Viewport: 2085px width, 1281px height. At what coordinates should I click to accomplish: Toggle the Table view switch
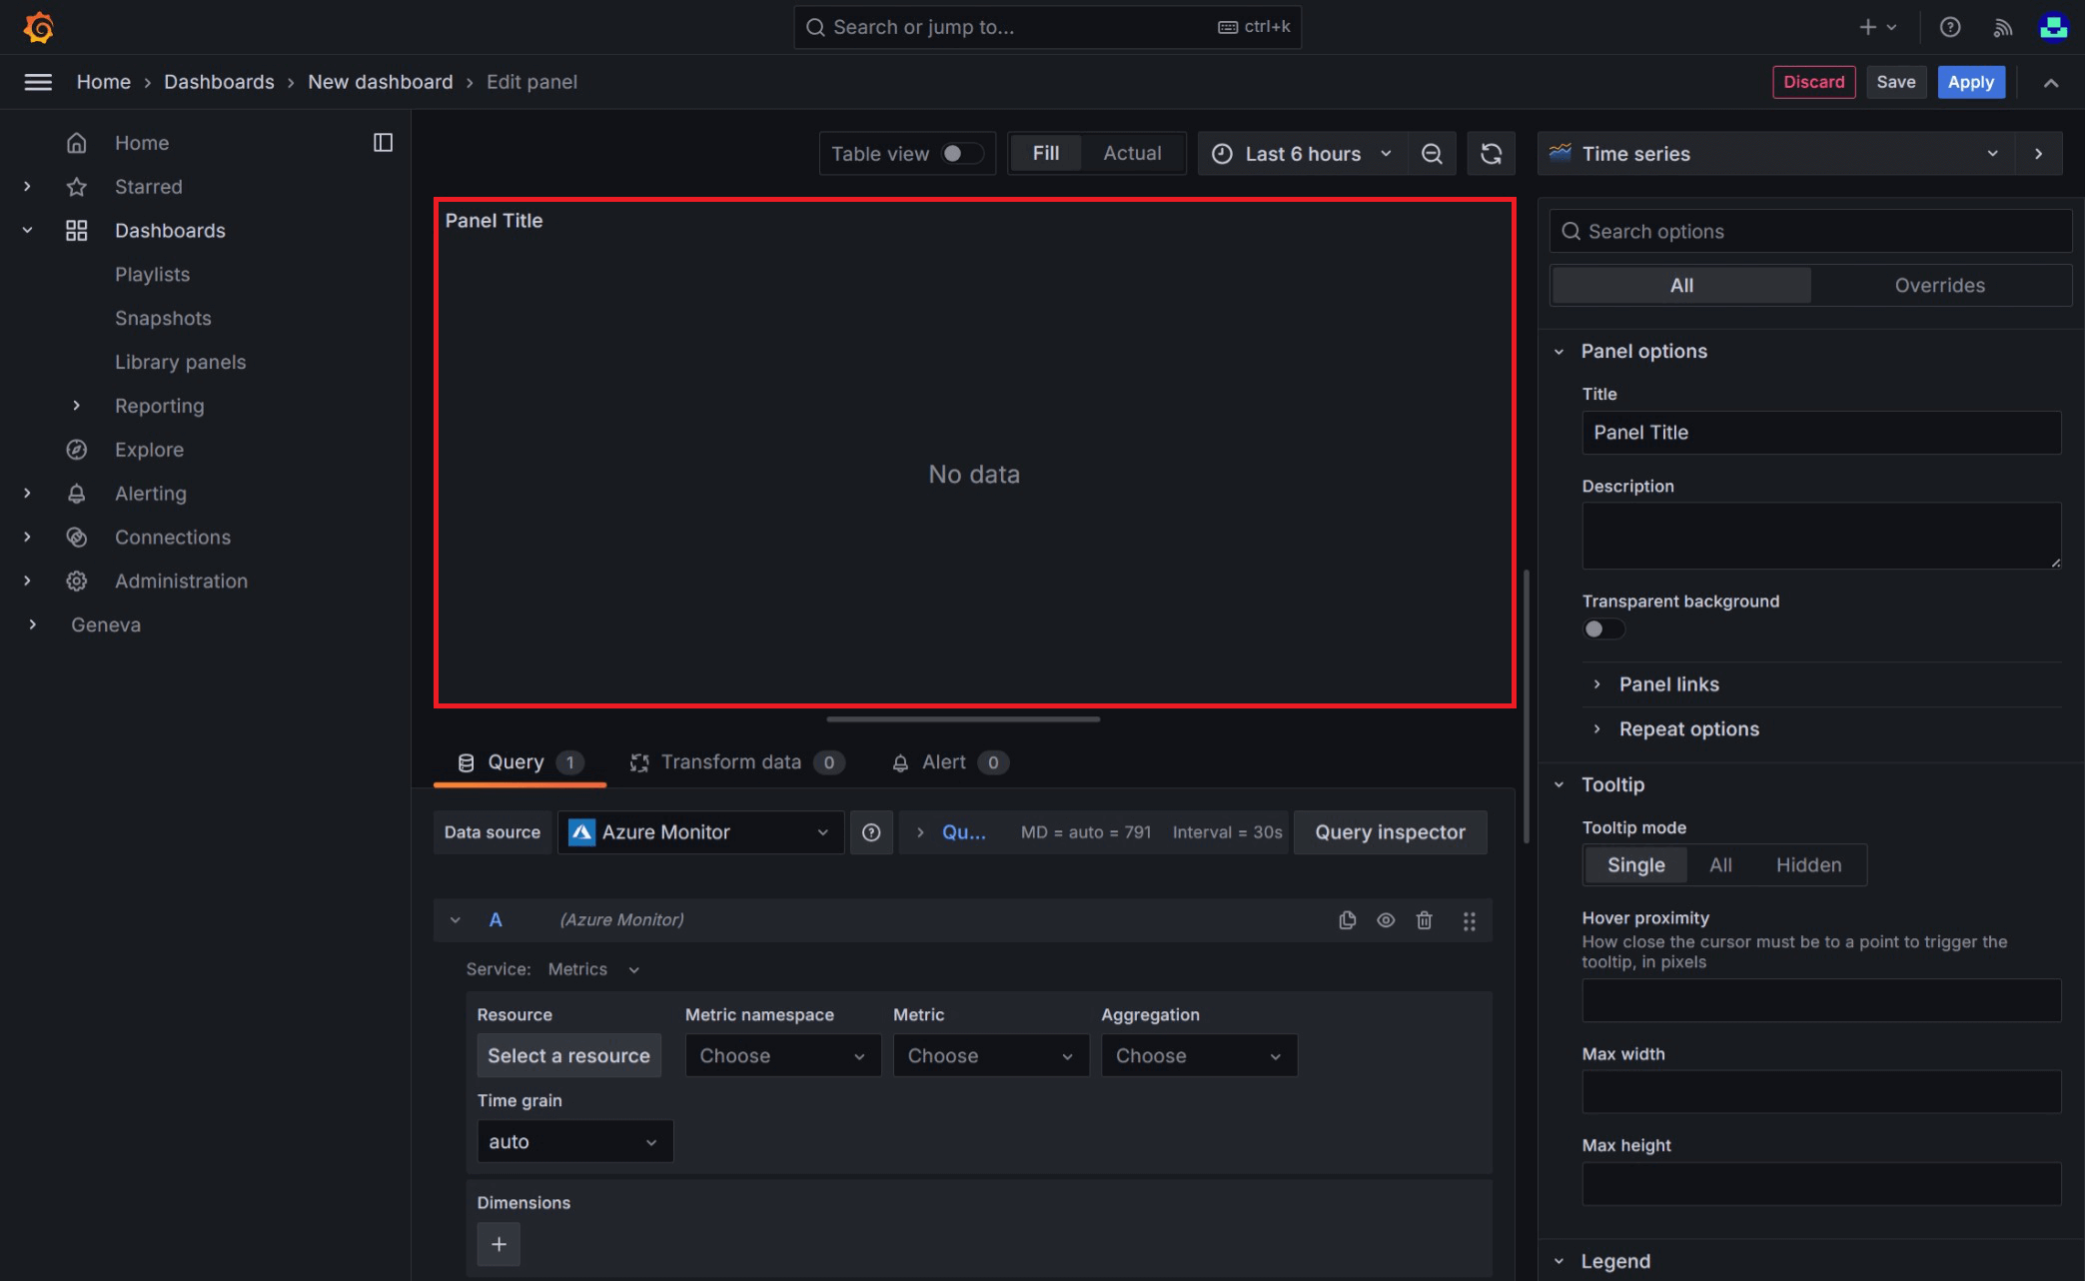tap(961, 154)
